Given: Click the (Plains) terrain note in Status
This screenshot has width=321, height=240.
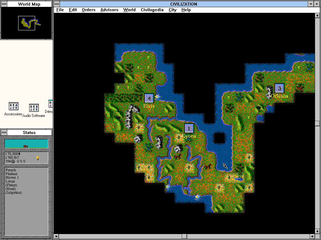Looking at the screenshot, I should pyautogui.click(x=11, y=185).
